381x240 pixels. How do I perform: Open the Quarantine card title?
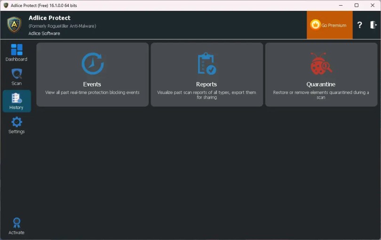(321, 84)
